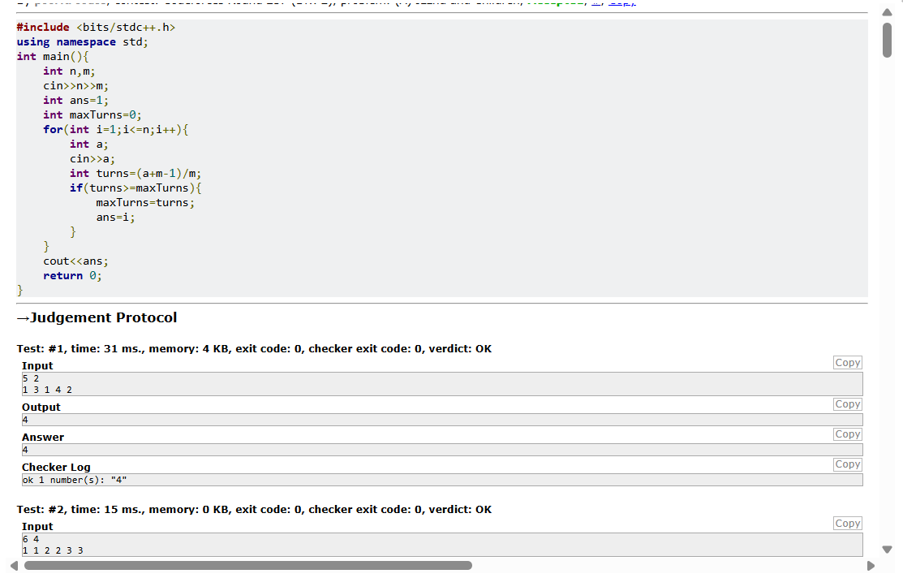Screen dimensions: 903x578
Task: Click the source code block
Action: click(441, 158)
